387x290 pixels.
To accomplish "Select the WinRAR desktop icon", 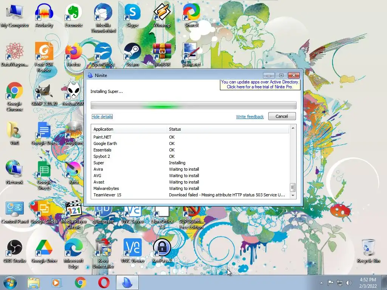I will [162, 55].
